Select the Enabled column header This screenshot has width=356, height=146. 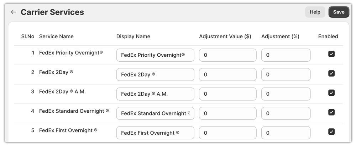point(328,36)
